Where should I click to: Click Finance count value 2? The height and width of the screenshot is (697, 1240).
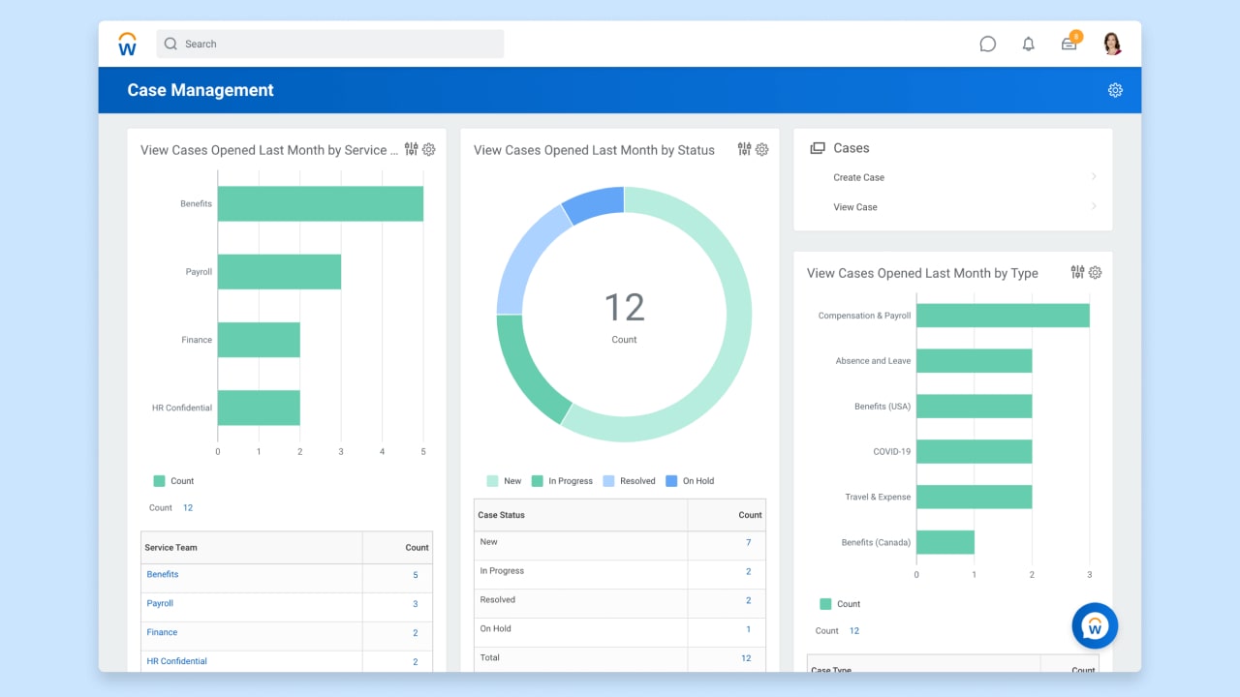tap(416, 633)
